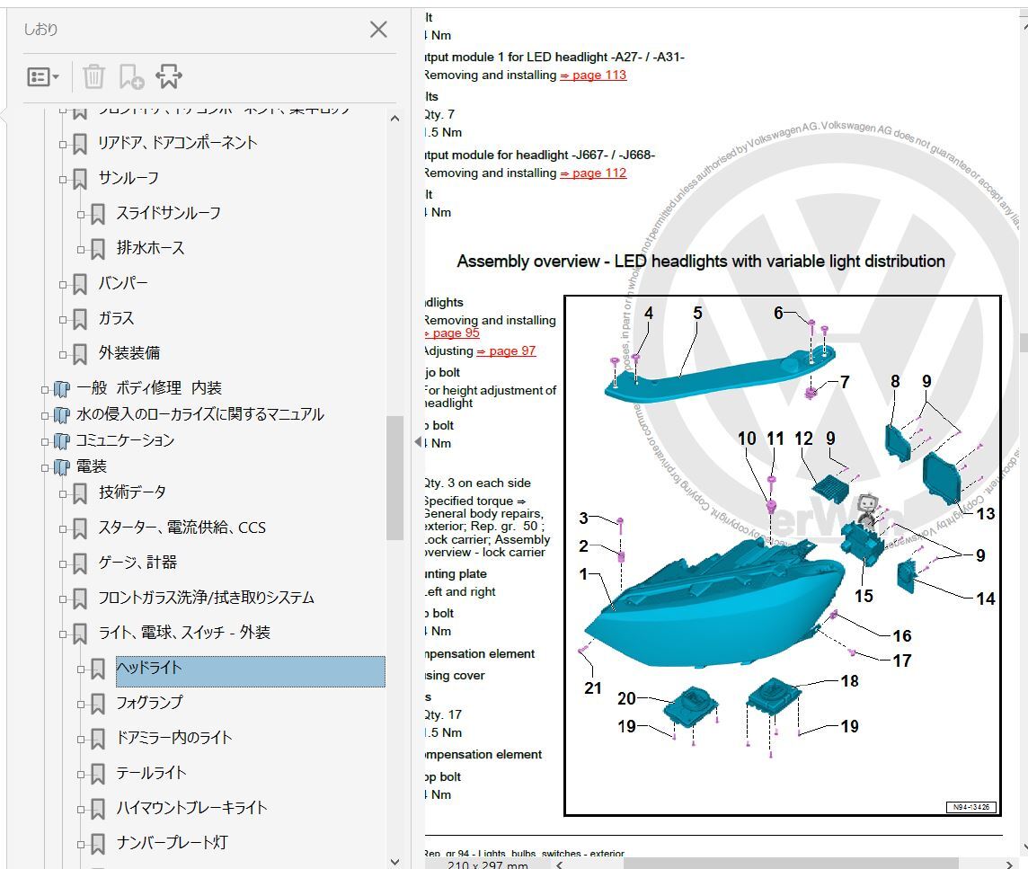Open the フロントガラス洗浄/拭き取りシステム bookmark

pyautogui.click(x=206, y=598)
